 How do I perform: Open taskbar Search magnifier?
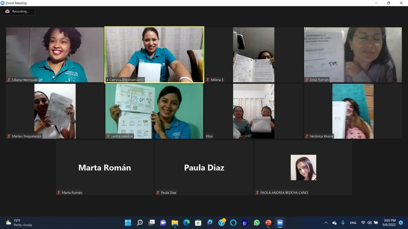pyautogui.click(x=140, y=223)
